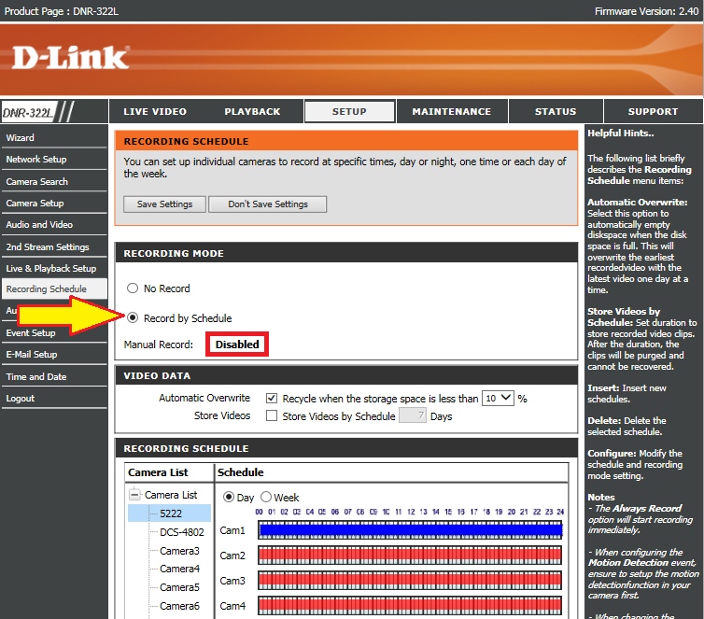Enable Store Videos by Schedule checkbox
704x619 pixels.
[x=272, y=415]
